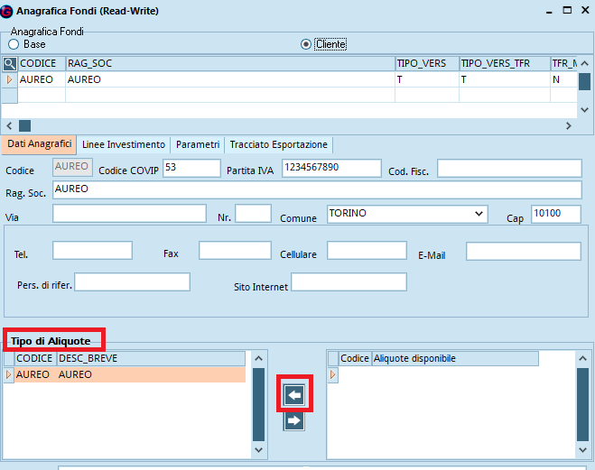Click the Nr. input field

point(253,214)
